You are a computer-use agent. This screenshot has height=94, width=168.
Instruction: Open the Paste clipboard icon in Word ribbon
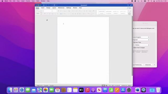point(38,11)
